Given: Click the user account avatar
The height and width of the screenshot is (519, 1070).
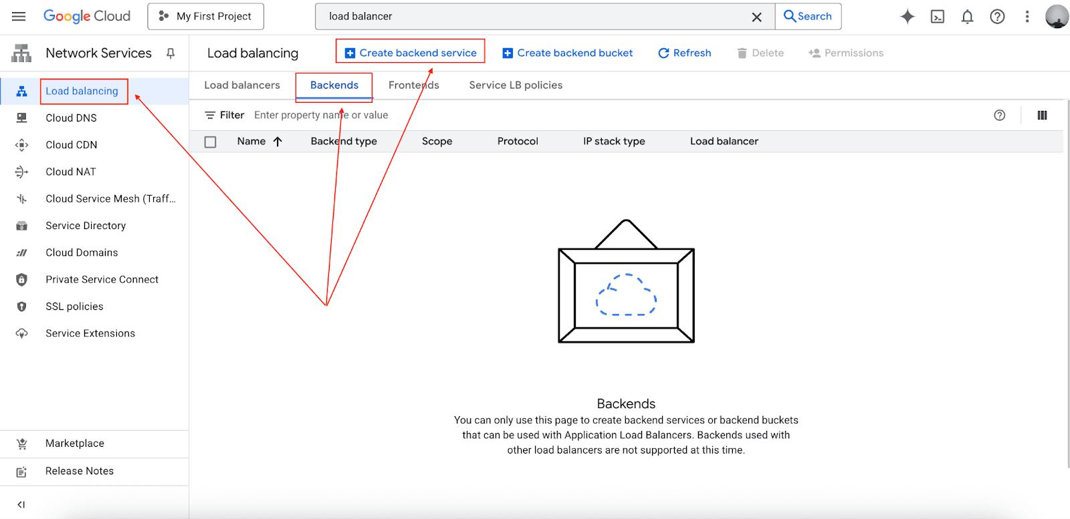Looking at the screenshot, I should (1057, 17).
